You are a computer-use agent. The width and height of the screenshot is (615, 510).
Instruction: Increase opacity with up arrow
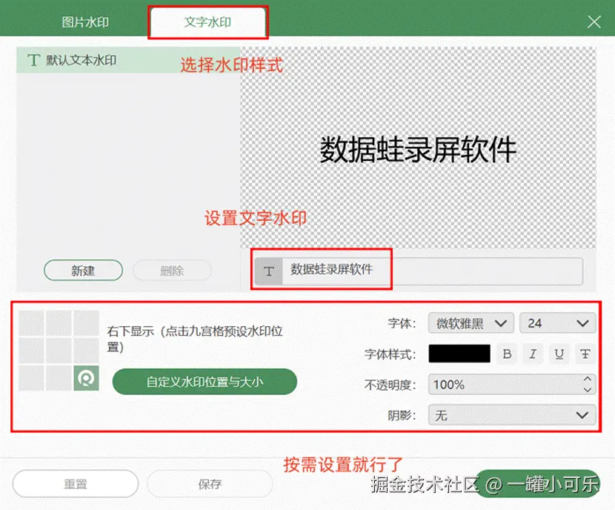587,379
